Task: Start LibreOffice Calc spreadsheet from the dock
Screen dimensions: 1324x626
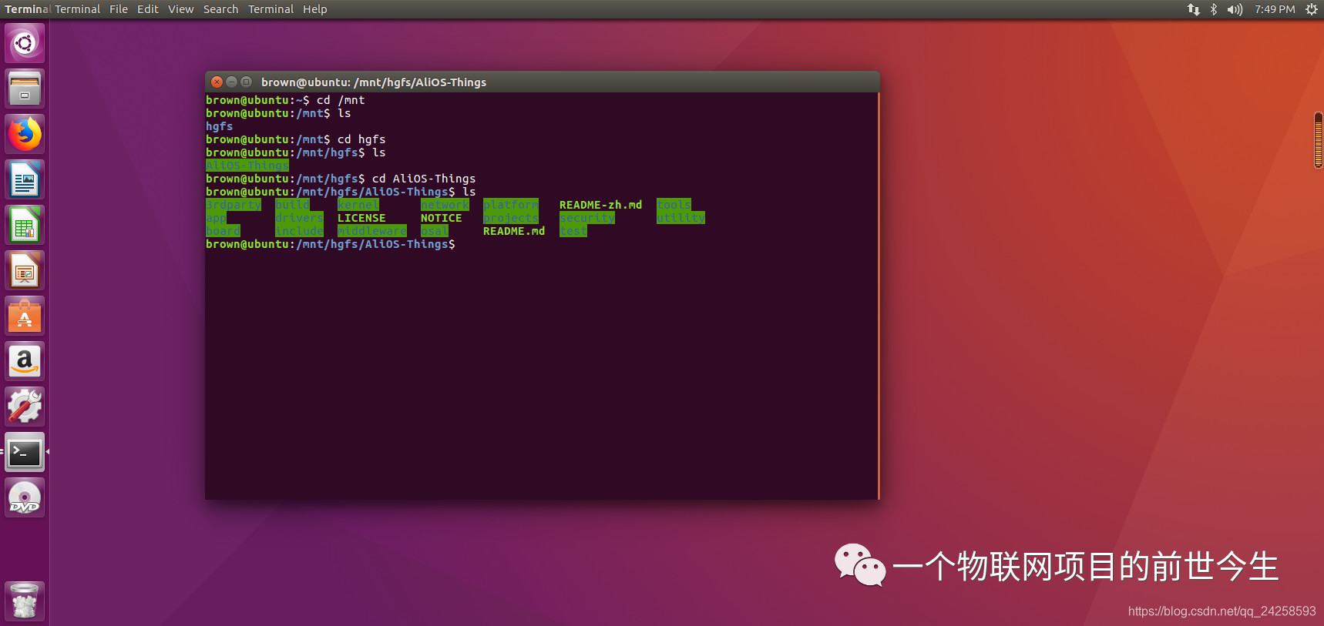Action: point(25,225)
